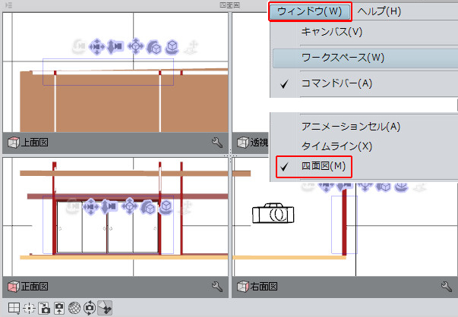Open wrench settings for 上面図 view
This screenshot has height=317, width=458.
pyautogui.click(x=217, y=143)
